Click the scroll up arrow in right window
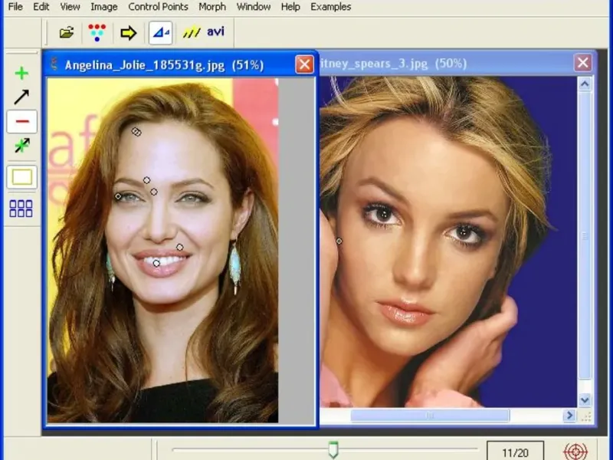 coord(585,84)
